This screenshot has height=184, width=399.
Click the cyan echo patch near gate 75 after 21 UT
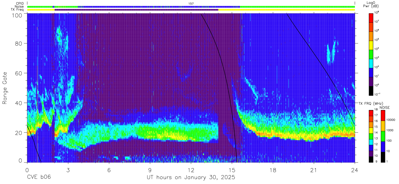[331, 52]
